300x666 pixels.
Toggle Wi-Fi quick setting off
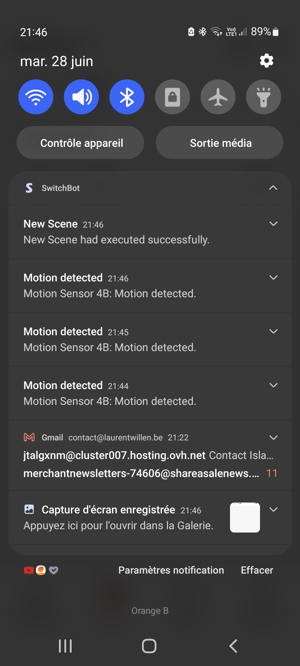[x=36, y=97]
